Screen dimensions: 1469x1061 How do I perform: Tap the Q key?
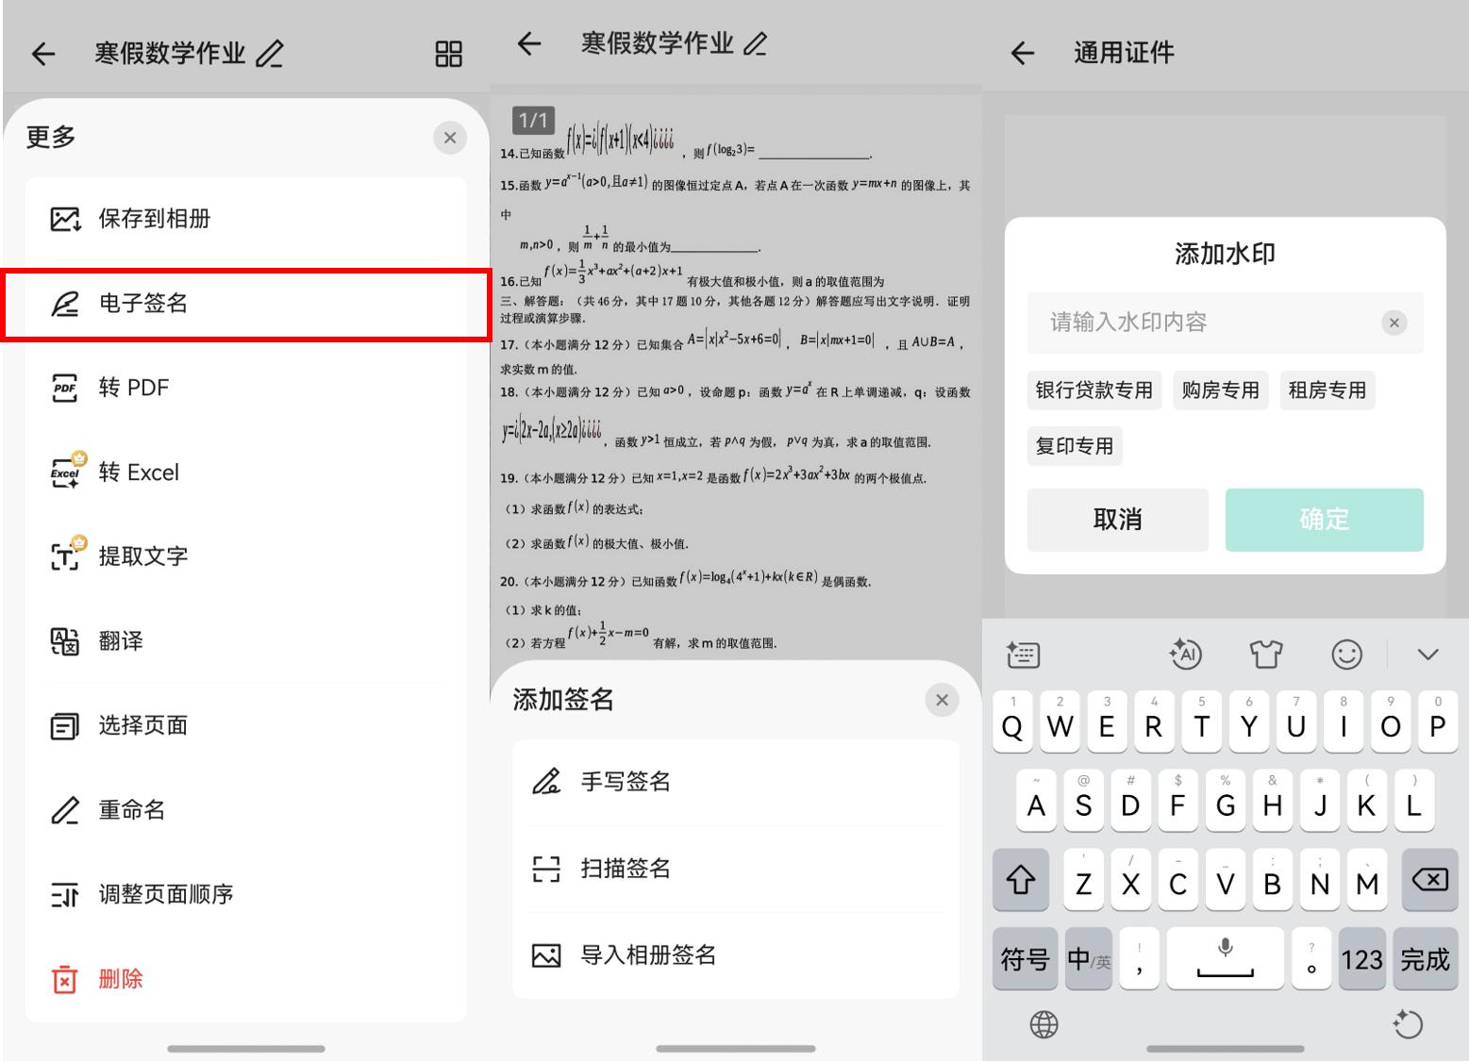[x=1012, y=721]
